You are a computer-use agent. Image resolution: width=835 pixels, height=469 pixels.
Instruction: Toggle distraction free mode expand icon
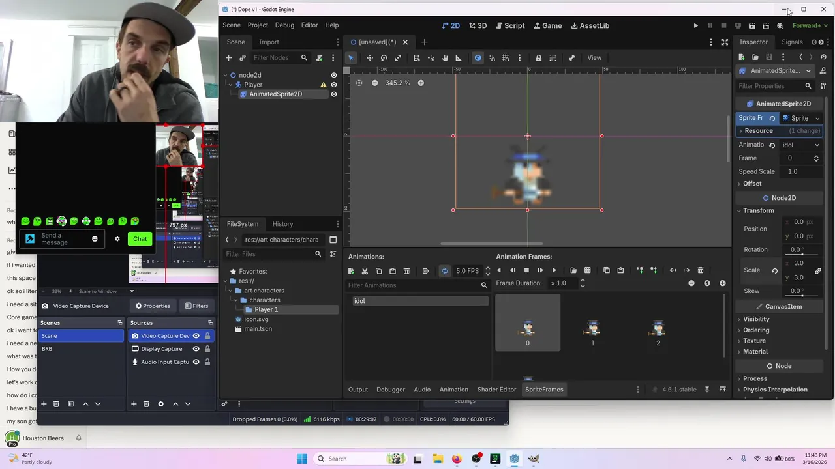(x=725, y=42)
